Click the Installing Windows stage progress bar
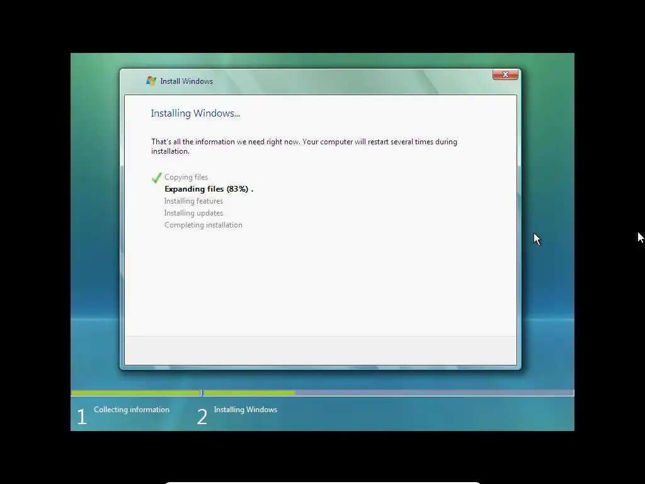This screenshot has height=484, width=645. pos(388,393)
